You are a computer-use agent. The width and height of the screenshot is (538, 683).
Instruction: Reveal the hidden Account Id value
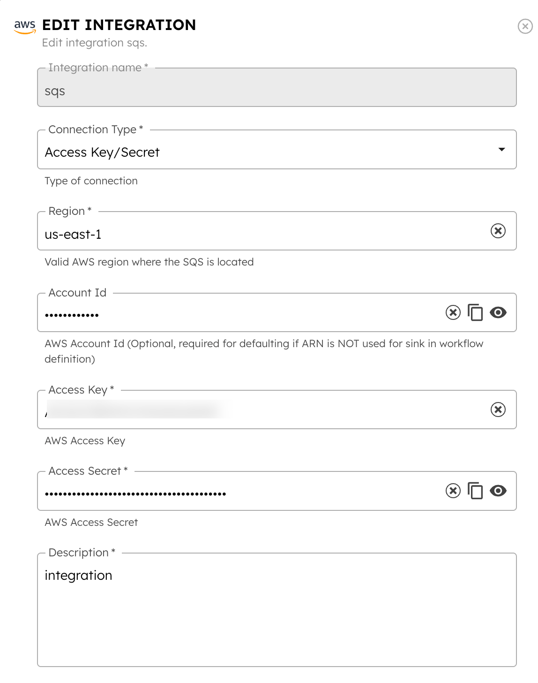click(x=498, y=312)
